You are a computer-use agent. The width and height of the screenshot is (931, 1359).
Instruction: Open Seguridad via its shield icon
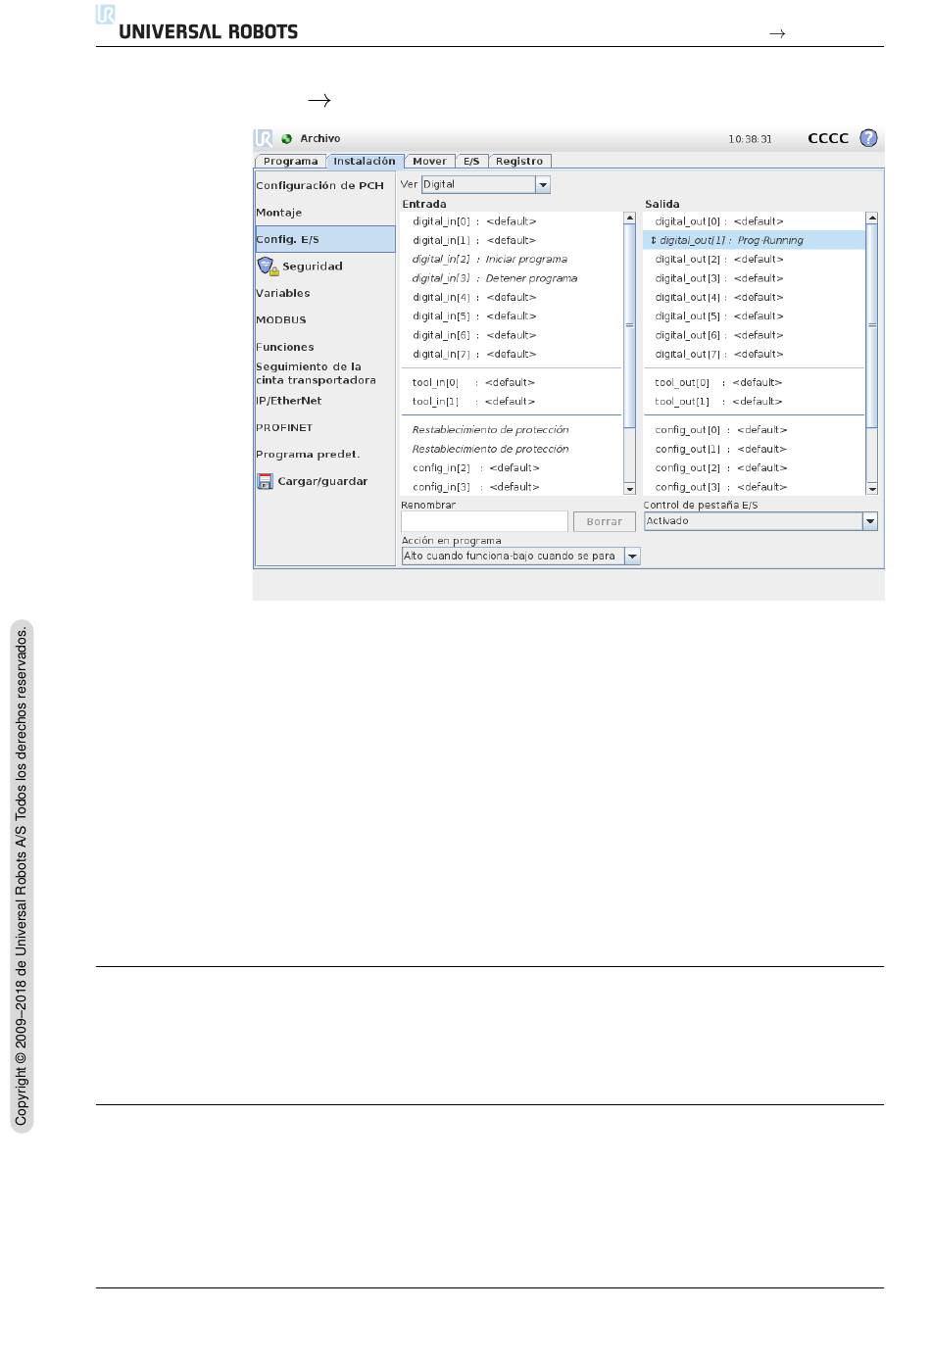point(268,267)
